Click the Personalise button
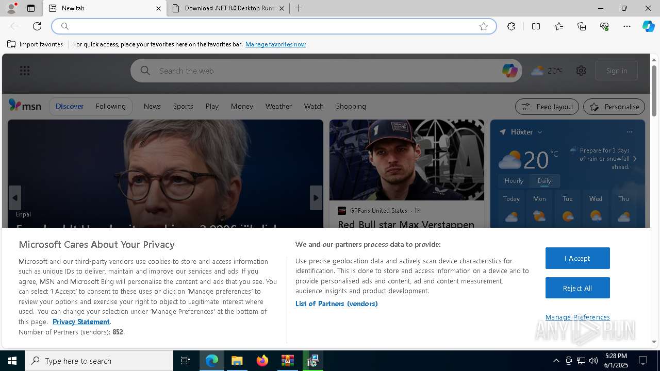 (614, 107)
